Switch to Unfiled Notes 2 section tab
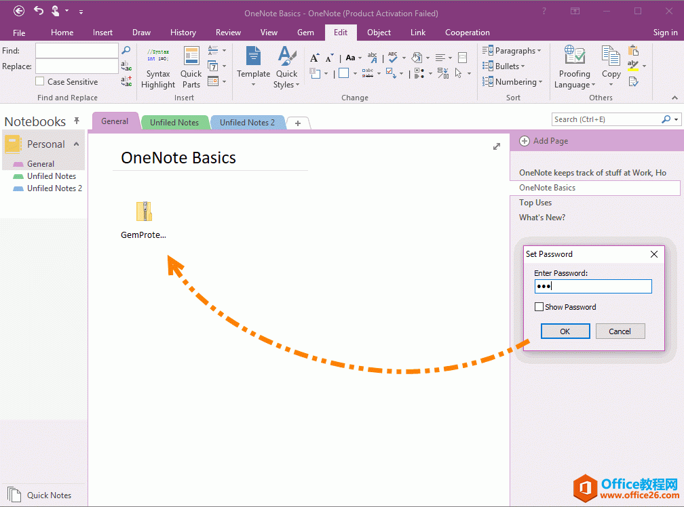 247,123
